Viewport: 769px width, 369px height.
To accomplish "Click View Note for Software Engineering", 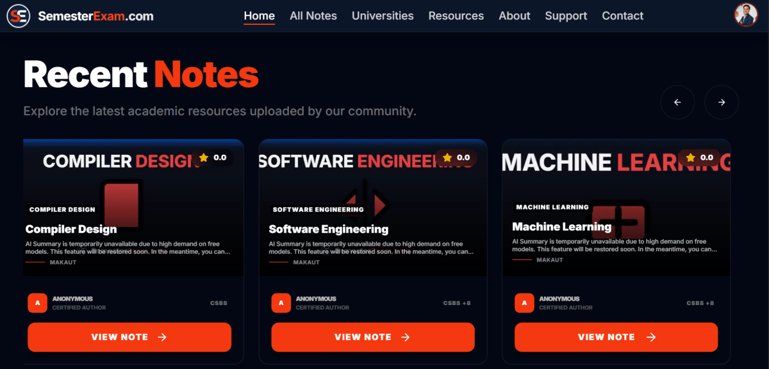I will 373,337.
